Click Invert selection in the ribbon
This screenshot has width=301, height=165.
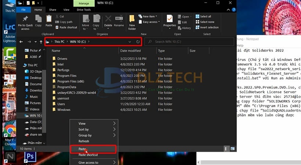(x=207, y=27)
